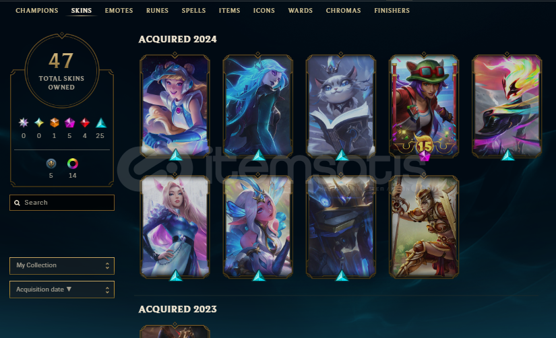Switch to the Champions tab

tap(37, 11)
